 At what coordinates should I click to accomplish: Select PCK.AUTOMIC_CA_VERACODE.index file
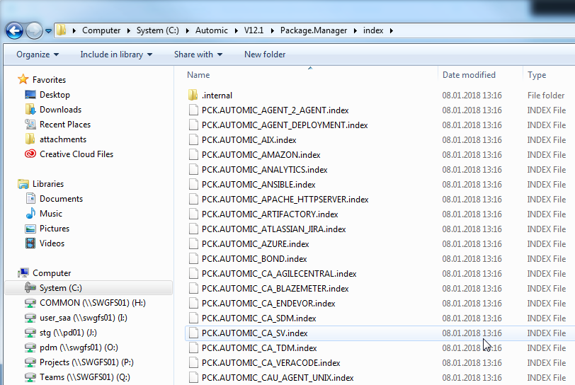(271, 362)
